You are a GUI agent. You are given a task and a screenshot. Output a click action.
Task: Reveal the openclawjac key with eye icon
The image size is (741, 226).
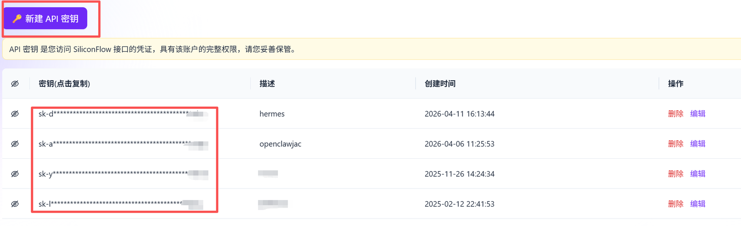coord(15,143)
